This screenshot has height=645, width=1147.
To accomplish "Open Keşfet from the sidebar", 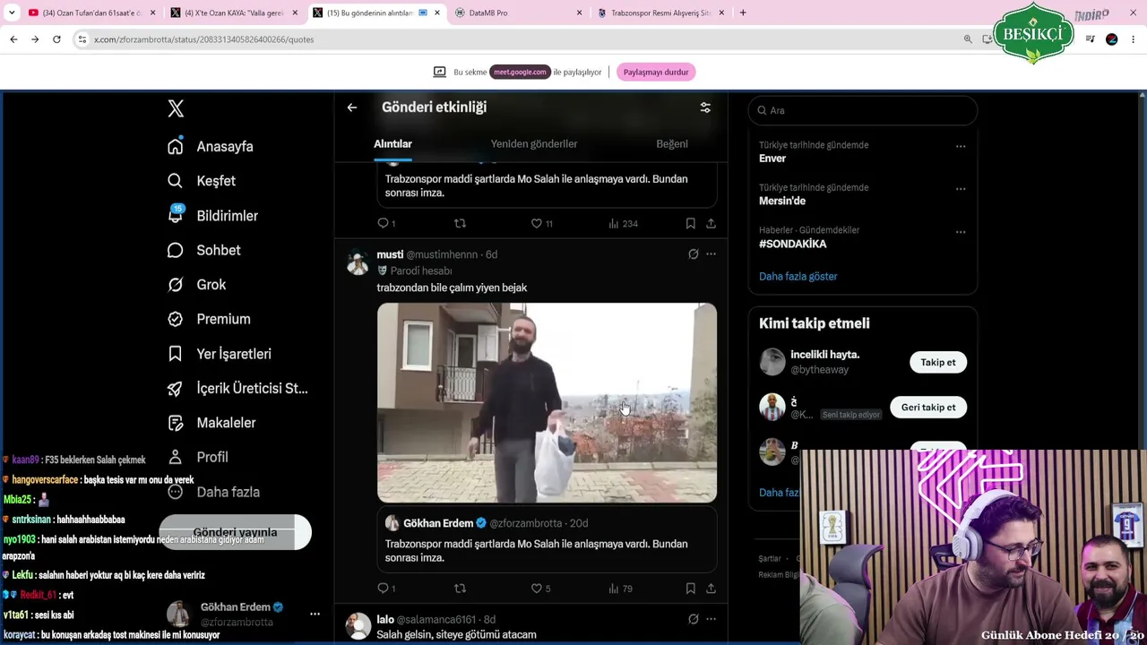I will point(202,181).
